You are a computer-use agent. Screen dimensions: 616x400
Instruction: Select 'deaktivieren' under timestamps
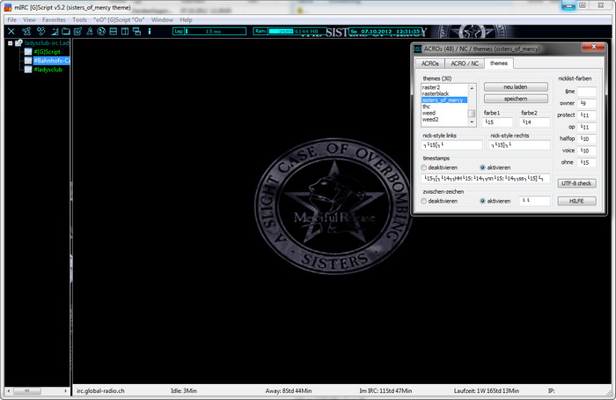(x=439, y=167)
